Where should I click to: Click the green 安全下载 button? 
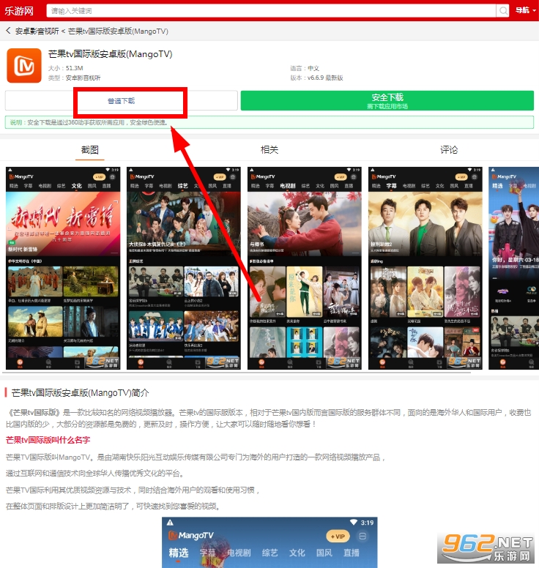(387, 101)
